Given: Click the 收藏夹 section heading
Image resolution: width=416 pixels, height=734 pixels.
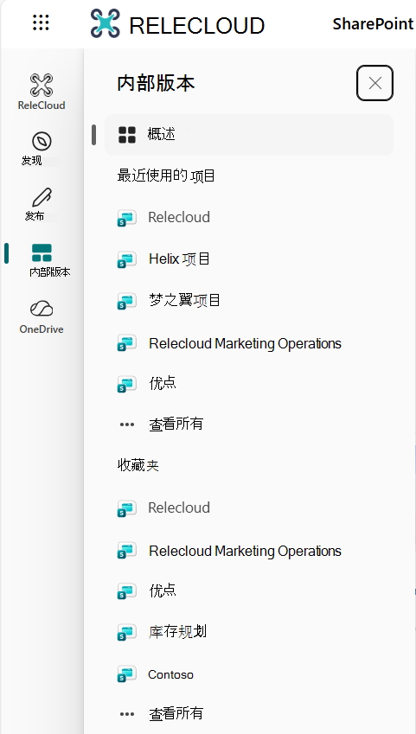Looking at the screenshot, I should (138, 465).
